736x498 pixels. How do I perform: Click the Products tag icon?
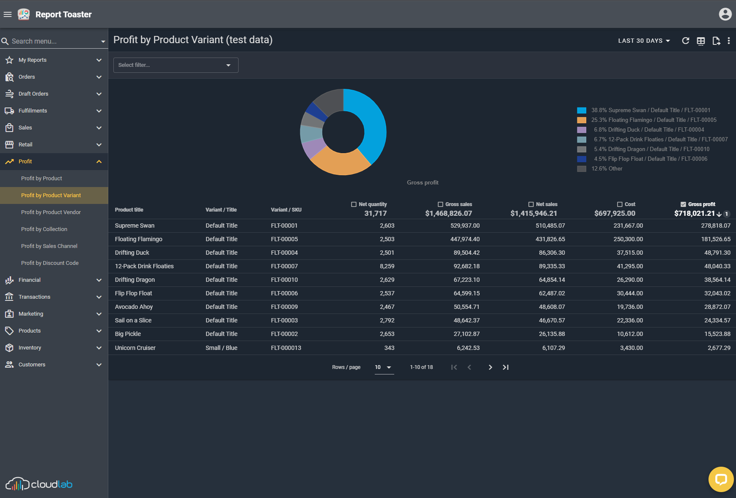click(9, 331)
